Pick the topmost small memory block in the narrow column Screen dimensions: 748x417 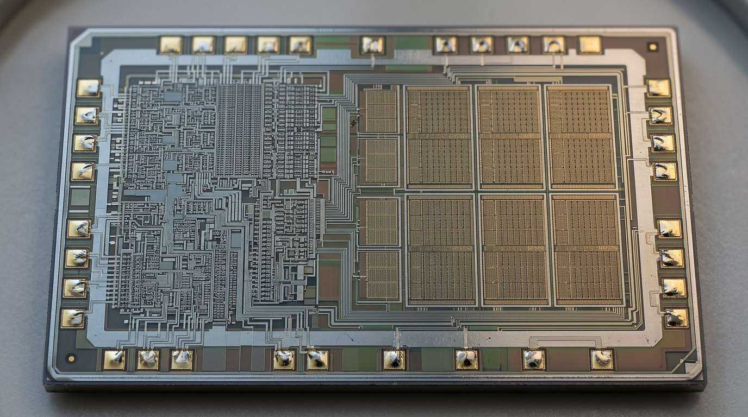click(x=381, y=111)
